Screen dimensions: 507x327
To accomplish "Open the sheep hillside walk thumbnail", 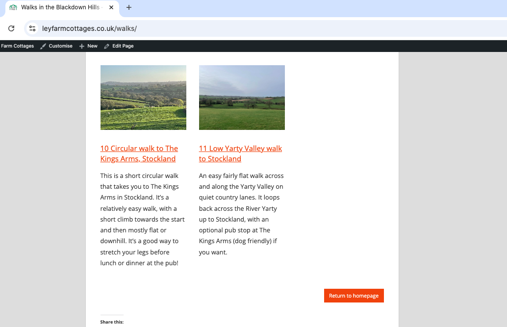I will (x=143, y=98).
